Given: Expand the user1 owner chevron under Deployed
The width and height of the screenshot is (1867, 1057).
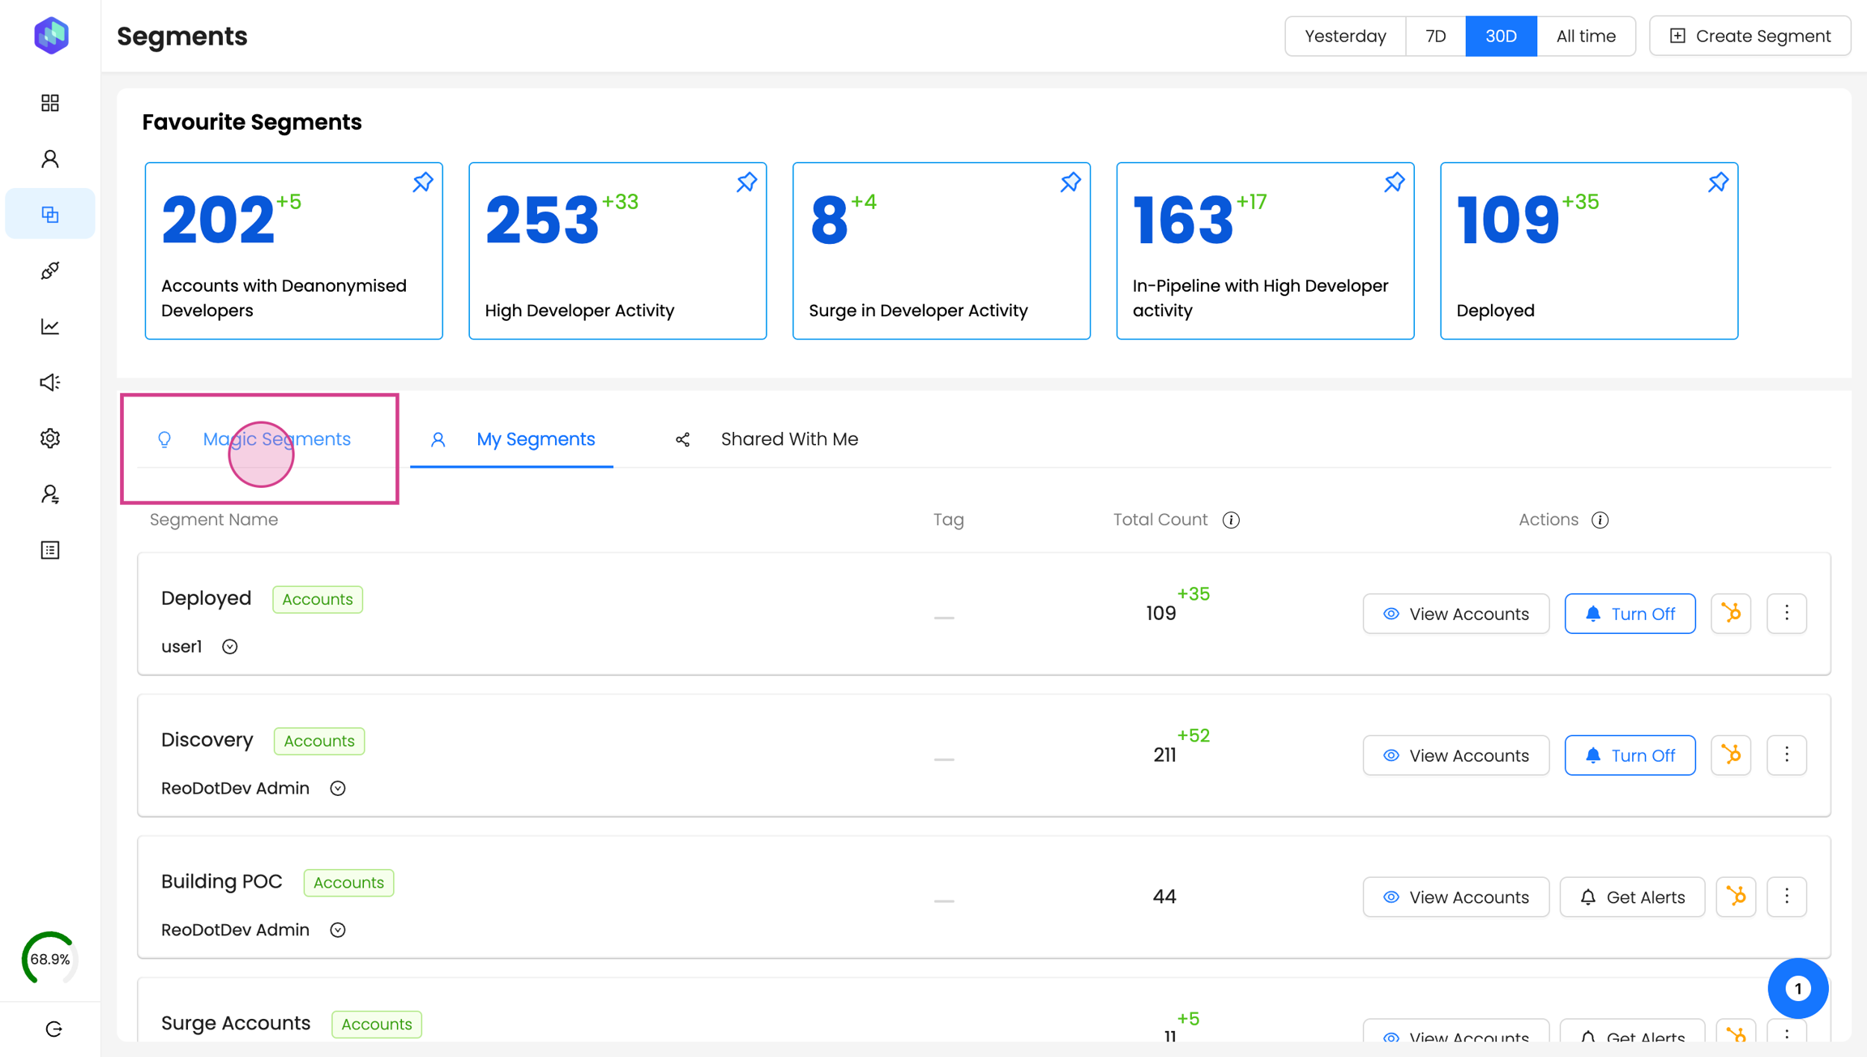Looking at the screenshot, I should point(230,647).
